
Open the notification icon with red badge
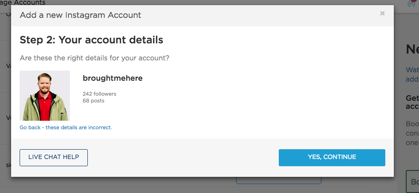tap(412, 3)
